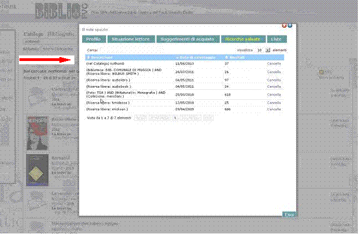Click into the Cerca search field
The image size is (359, 234).
[x=128, y=50]
